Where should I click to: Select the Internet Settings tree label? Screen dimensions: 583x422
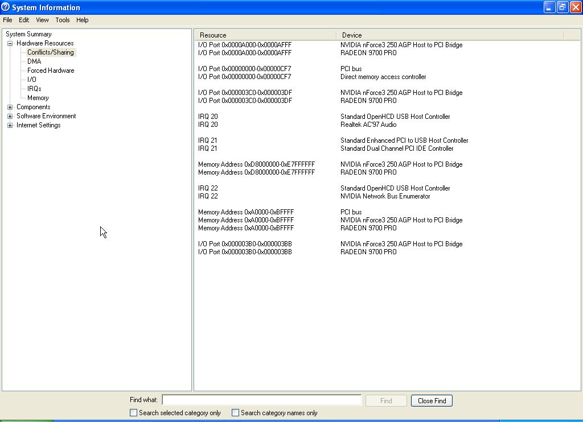click(x=38, y=125)
